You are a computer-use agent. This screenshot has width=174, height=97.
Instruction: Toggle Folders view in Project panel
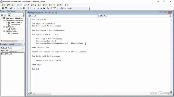tap(9, 15)
